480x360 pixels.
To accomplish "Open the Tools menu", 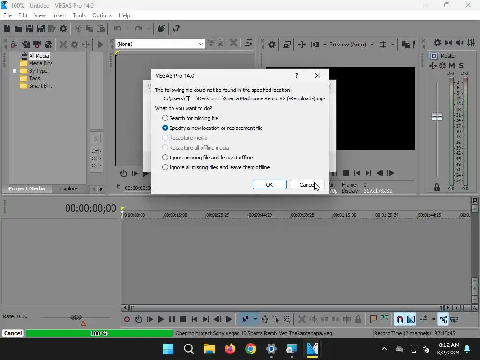I will click(x=79, y=15).
